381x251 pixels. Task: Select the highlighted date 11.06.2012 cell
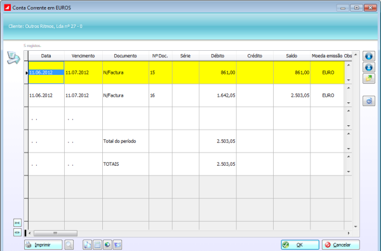pos(46,72)
